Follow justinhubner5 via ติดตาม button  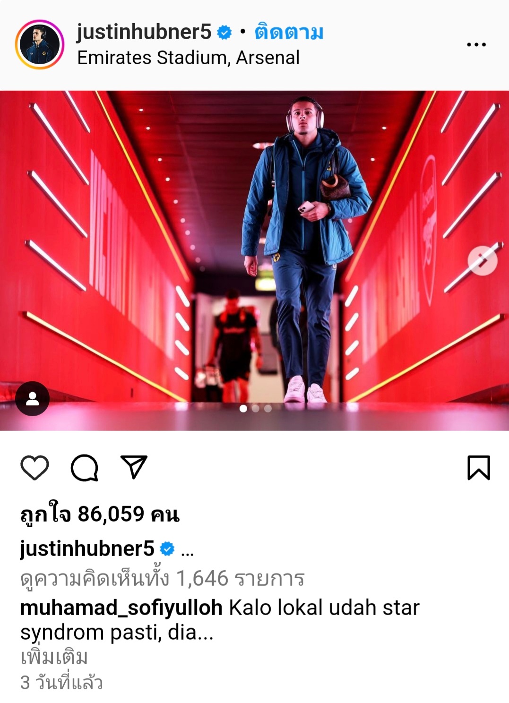tap(289, 32)
